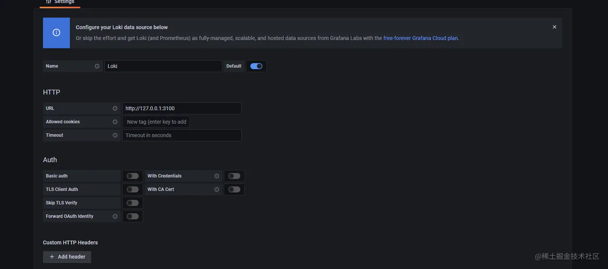Click into the URL input field
The height and width of the screenshot is (269, 608).
(x=182, y=109)
